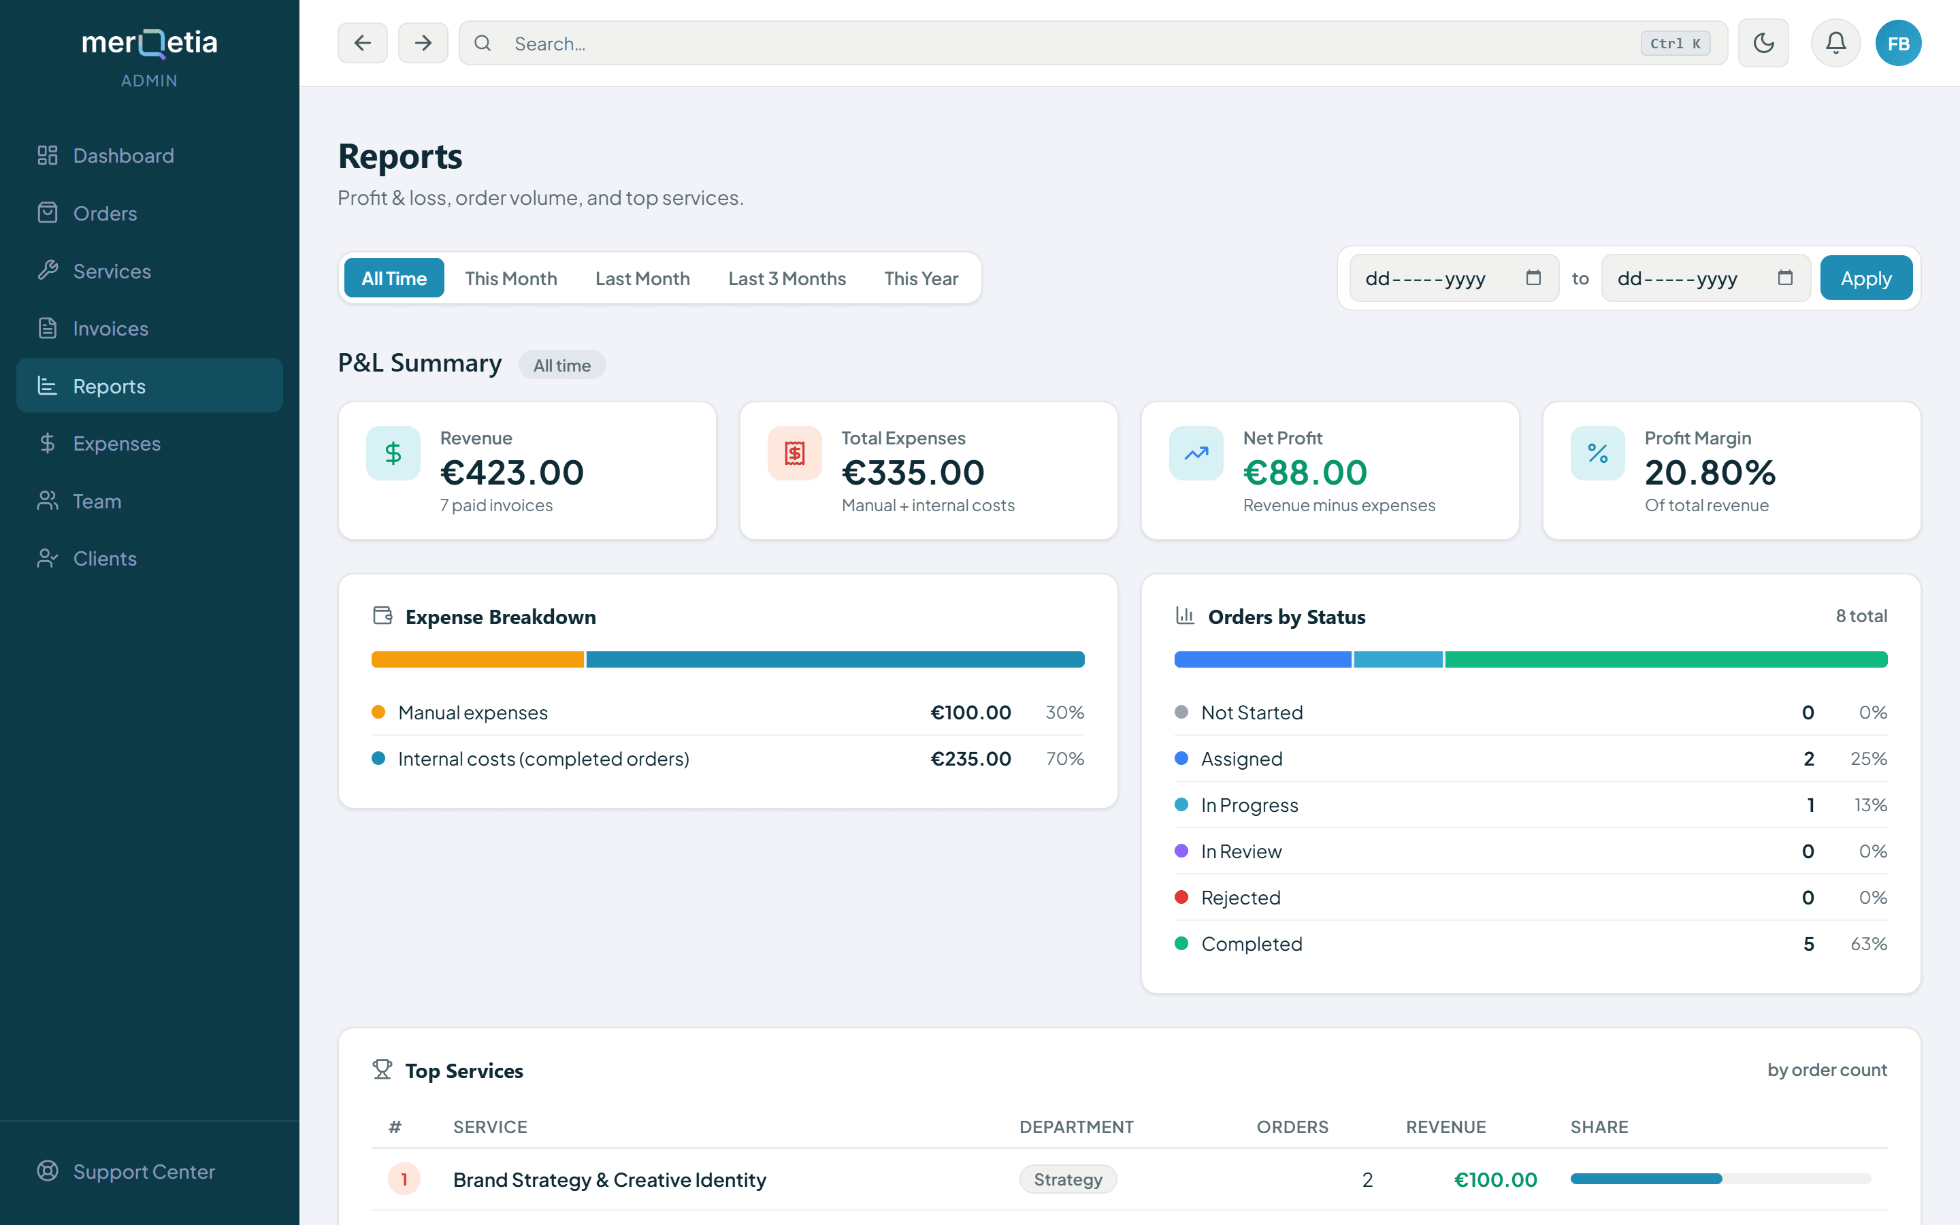Click the Invoices document icon
The width and height of the screenshot is (1960, 1225).
(48, 328)
